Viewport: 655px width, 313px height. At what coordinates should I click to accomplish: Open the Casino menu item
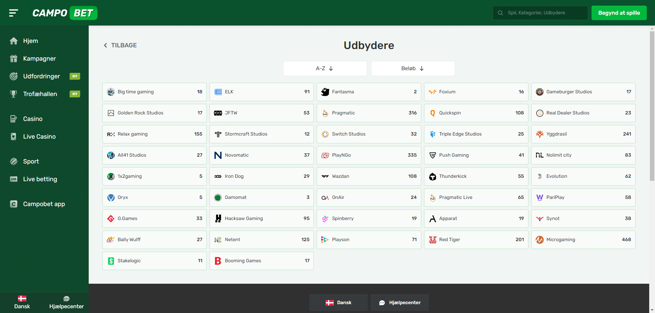[44, 119]
